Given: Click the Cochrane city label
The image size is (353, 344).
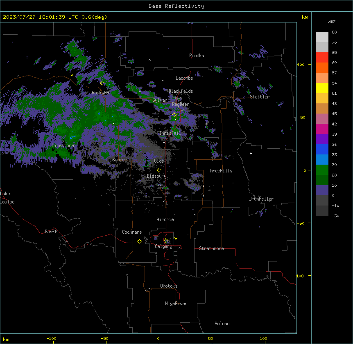Looking at the screenshot, I should pos(132,232).
